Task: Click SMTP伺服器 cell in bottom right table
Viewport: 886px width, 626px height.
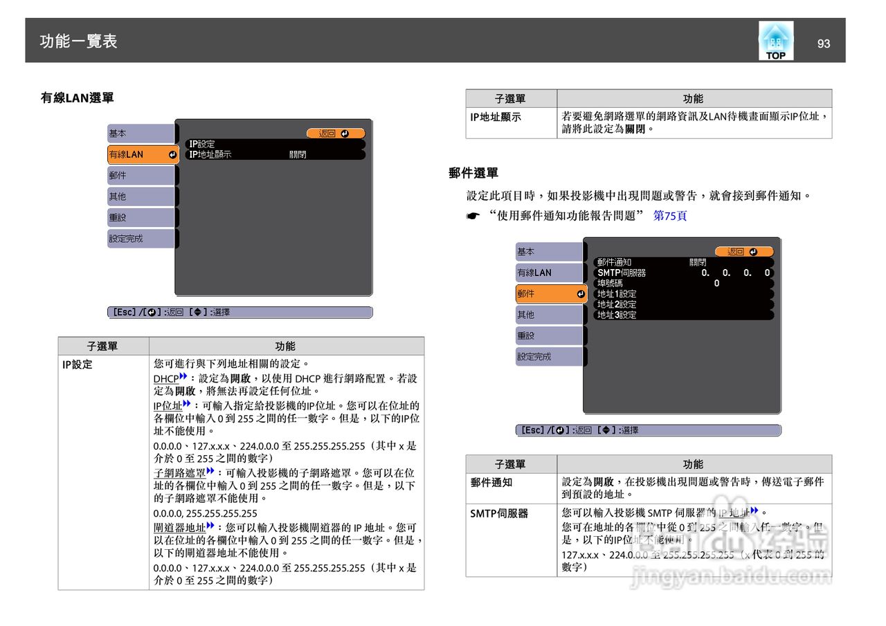Action: pyautogui.click(x=511, y=540)
